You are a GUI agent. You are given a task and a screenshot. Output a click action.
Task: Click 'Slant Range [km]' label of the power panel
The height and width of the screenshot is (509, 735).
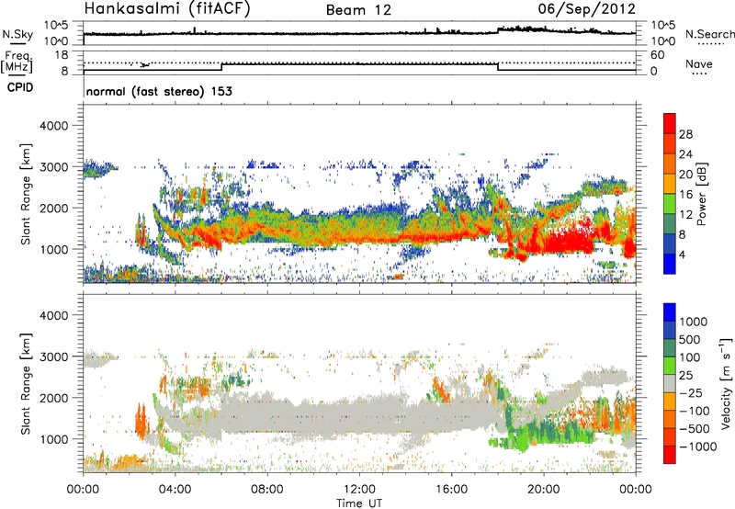tap(26, 194)
